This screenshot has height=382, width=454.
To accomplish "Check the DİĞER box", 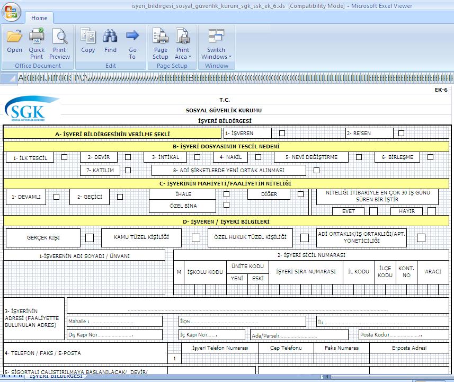I will [x=300, y=194].
